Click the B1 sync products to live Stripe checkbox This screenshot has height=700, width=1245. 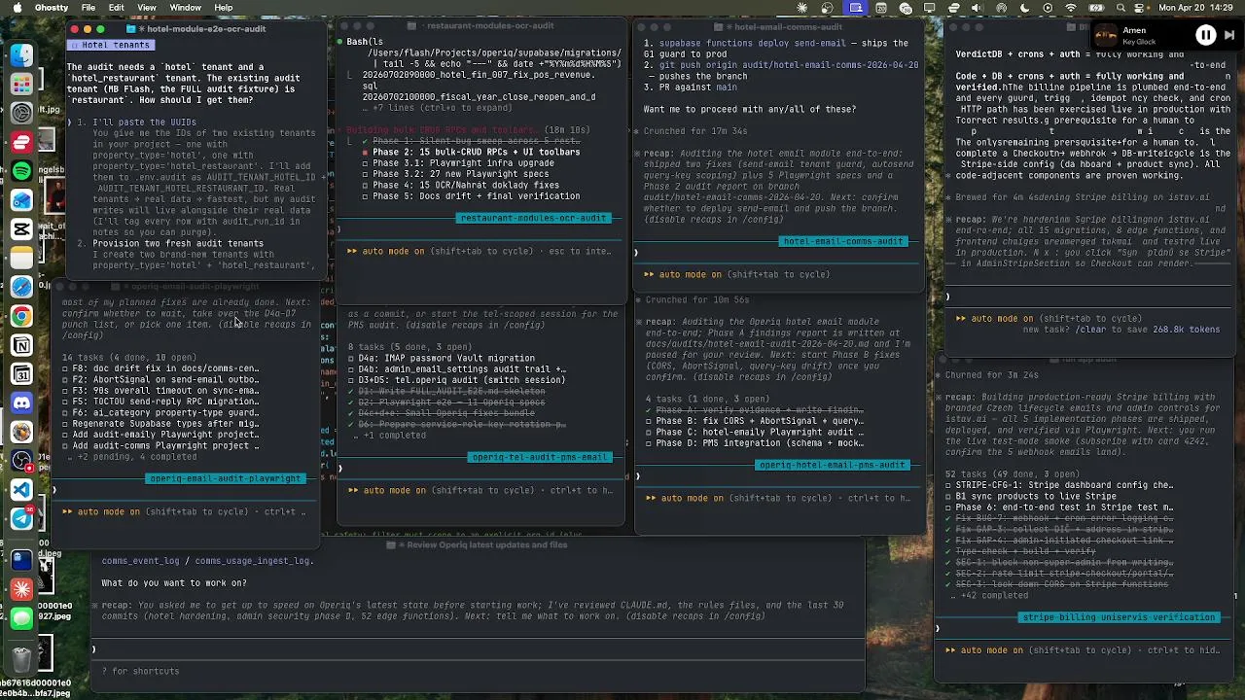coord(948,496)
